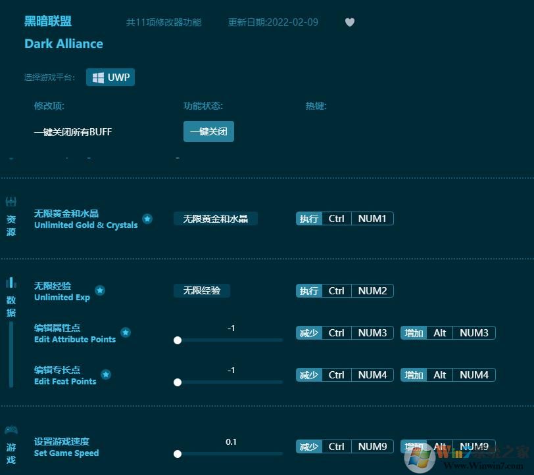Click the star next to Unlimited Exp
The width and height of the screenshot is (534, 475).
(100, 290)
